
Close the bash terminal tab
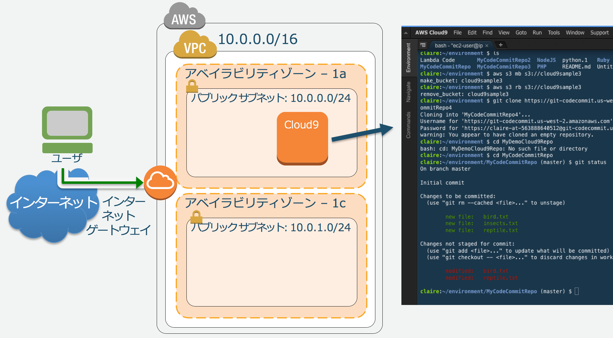point(487,46)
